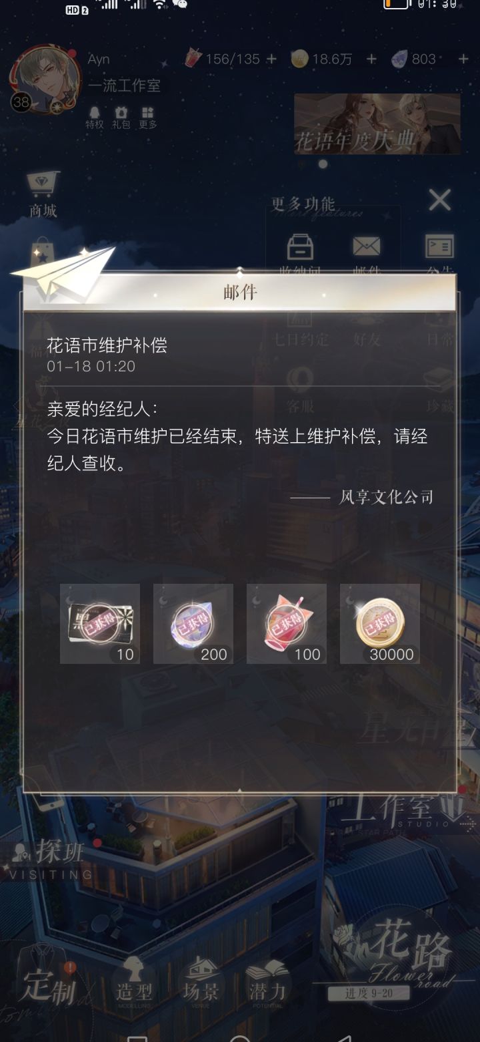Close the 更多功能 panel with X
The image size is (480, 1042).
click(440, 200)
